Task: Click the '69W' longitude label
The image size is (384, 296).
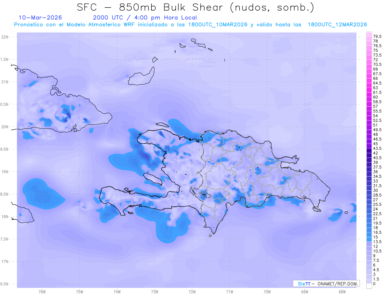Action: pos(305,292)
